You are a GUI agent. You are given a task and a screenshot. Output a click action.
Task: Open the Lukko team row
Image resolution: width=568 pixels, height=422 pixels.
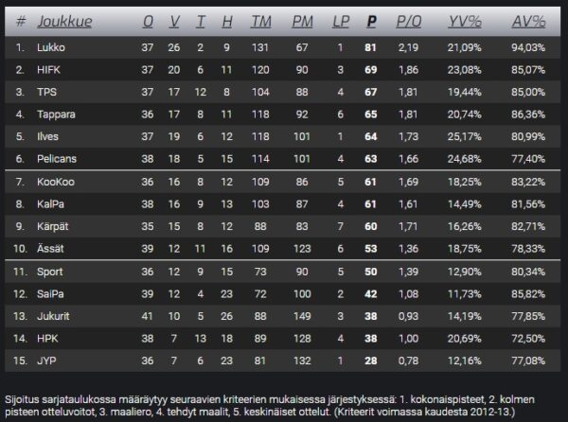coord(51,46)
